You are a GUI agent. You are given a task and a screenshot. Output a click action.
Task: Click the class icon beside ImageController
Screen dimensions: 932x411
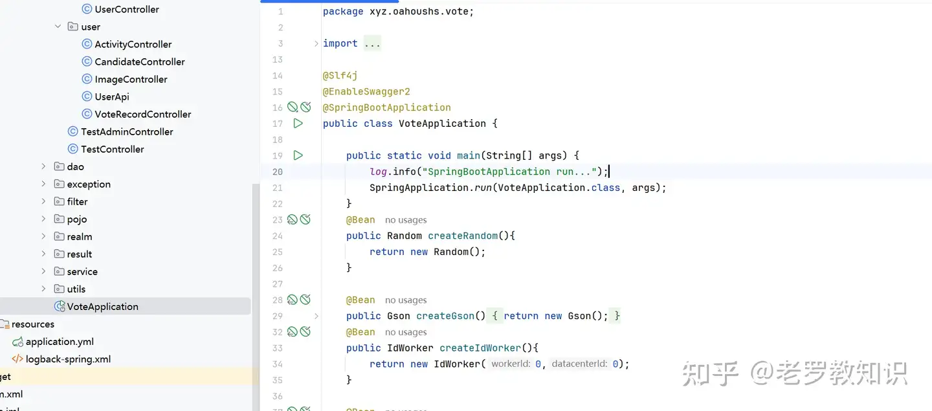(x=87, y=79)
